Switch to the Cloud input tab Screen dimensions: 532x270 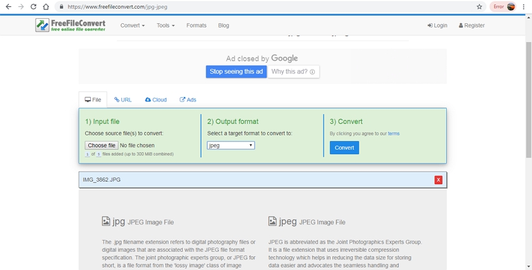[156, 100]
